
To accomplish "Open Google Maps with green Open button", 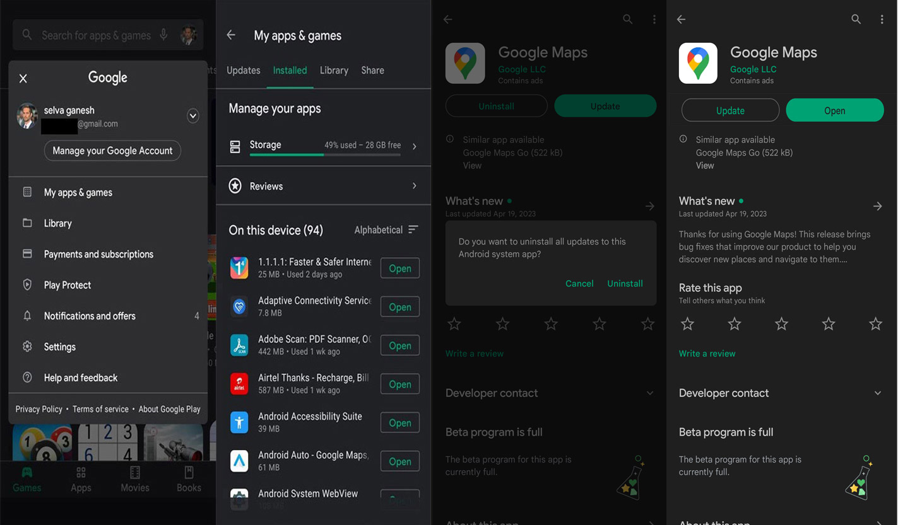I will point(835,110).
